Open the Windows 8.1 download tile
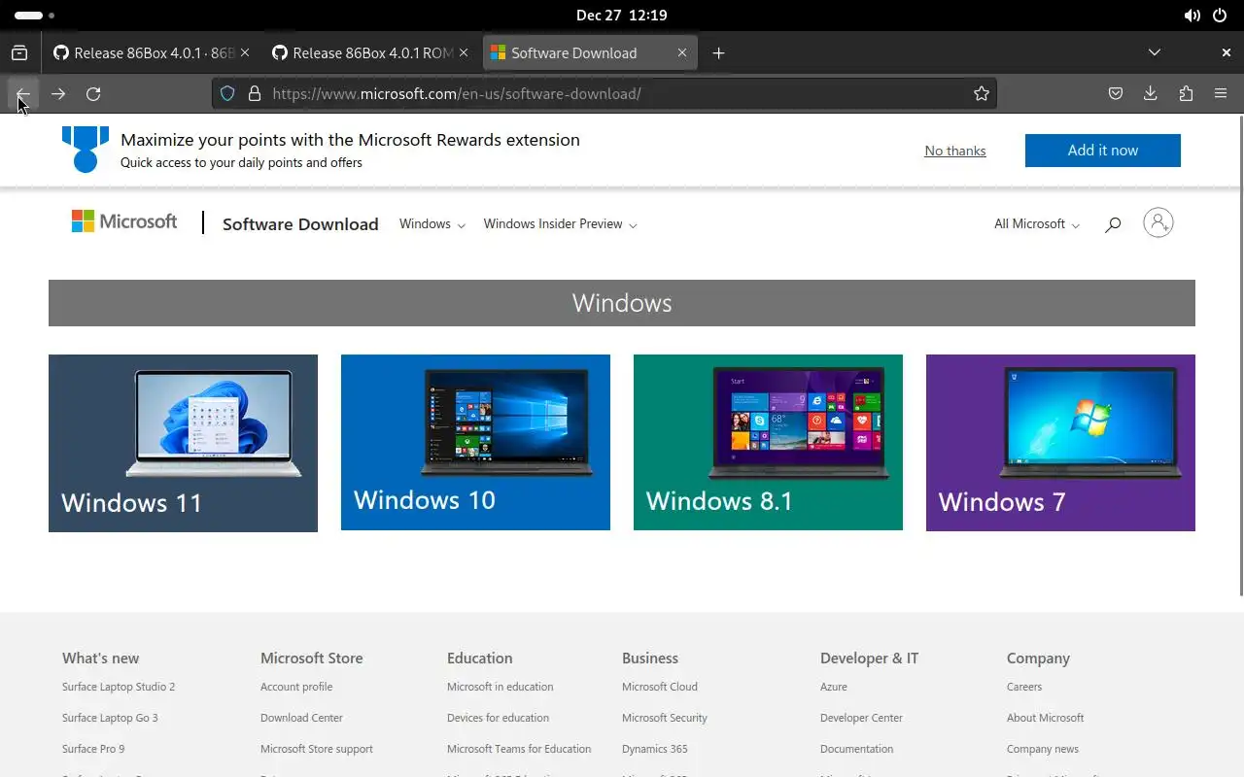Image resolution: width=1244 pixels, height=777 pixels. tap(768, 442)
